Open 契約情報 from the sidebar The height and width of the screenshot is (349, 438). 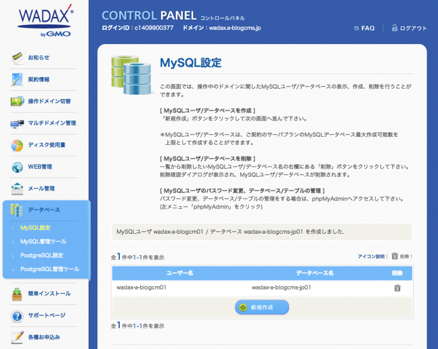[38, 80]
